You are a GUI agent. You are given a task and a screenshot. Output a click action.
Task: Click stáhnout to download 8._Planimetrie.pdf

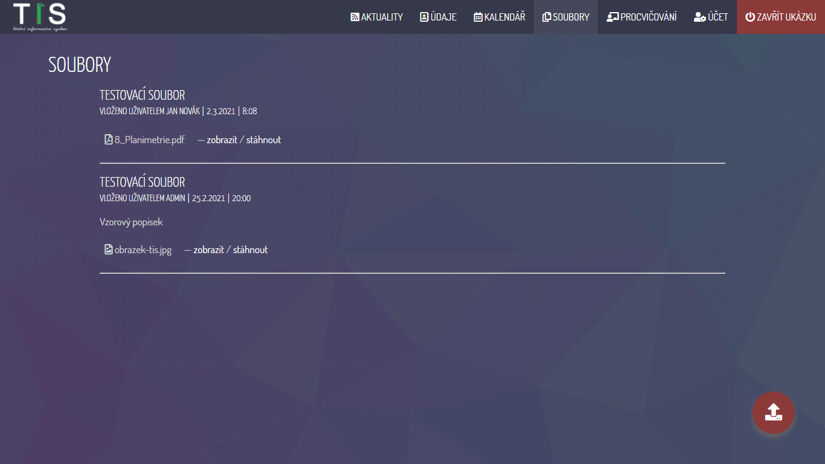pos(263,140)
